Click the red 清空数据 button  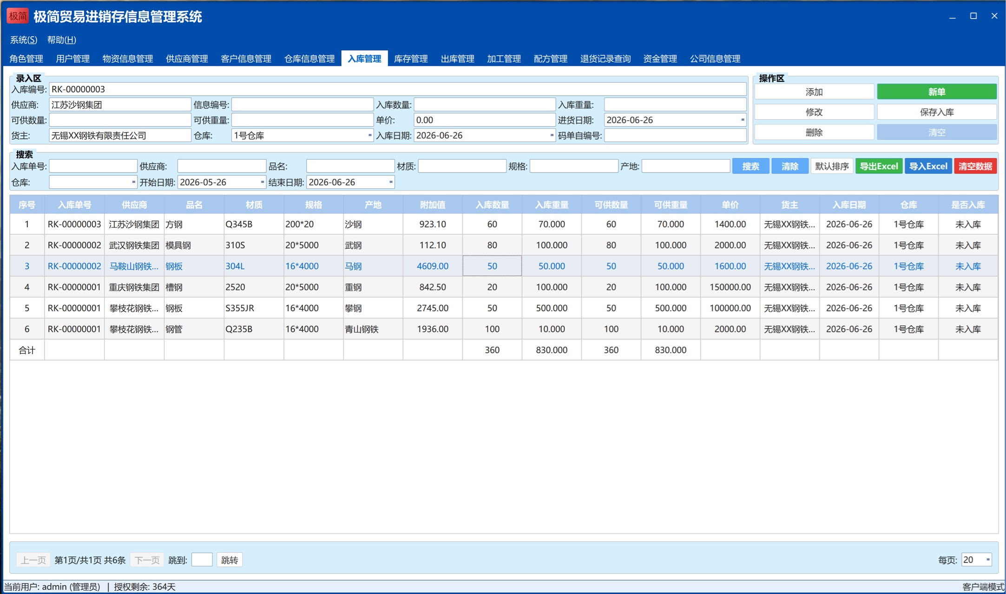click(x=976, y=166)
